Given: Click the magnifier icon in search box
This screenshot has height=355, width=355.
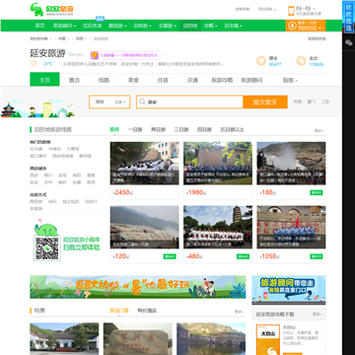Looking at the screenshot, I should point(142,102).
